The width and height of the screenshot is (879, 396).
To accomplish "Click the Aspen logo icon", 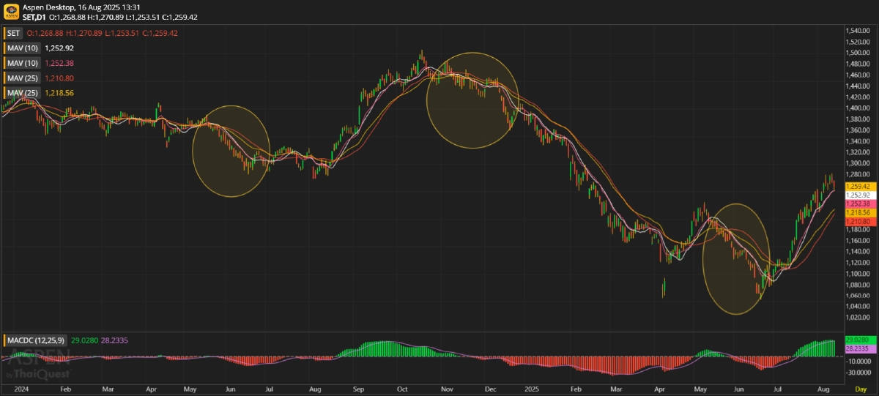I will [11, 11].
